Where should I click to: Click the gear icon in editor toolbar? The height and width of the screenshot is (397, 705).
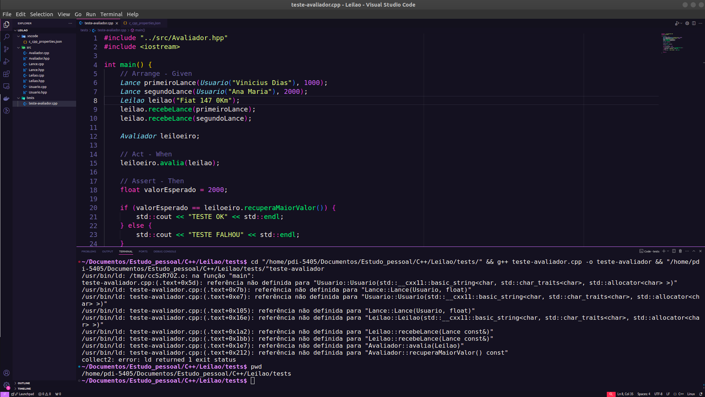tap(687, 23)
